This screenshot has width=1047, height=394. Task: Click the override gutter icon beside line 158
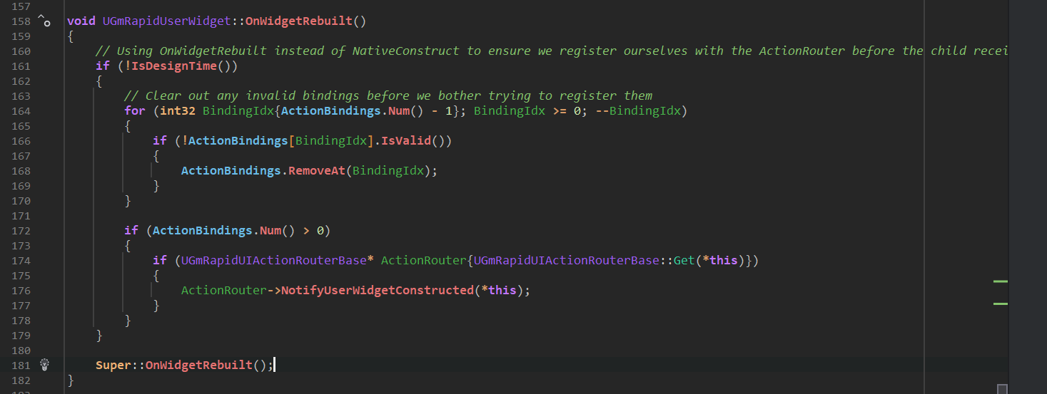click(44, 21)
